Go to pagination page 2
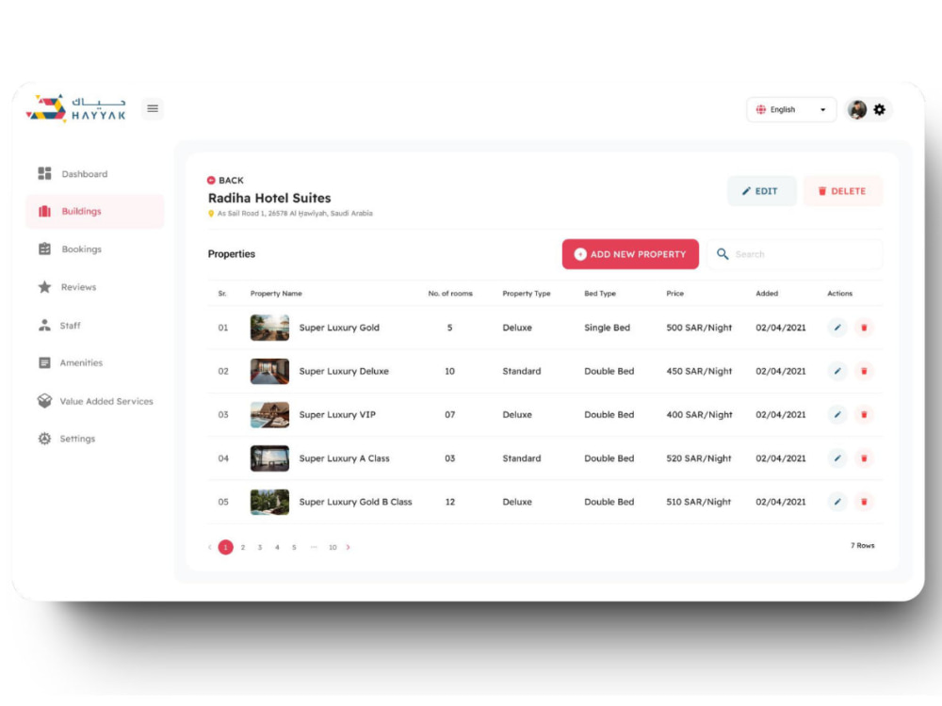Screen dimensions: 942x706 [x=243, y=547]
